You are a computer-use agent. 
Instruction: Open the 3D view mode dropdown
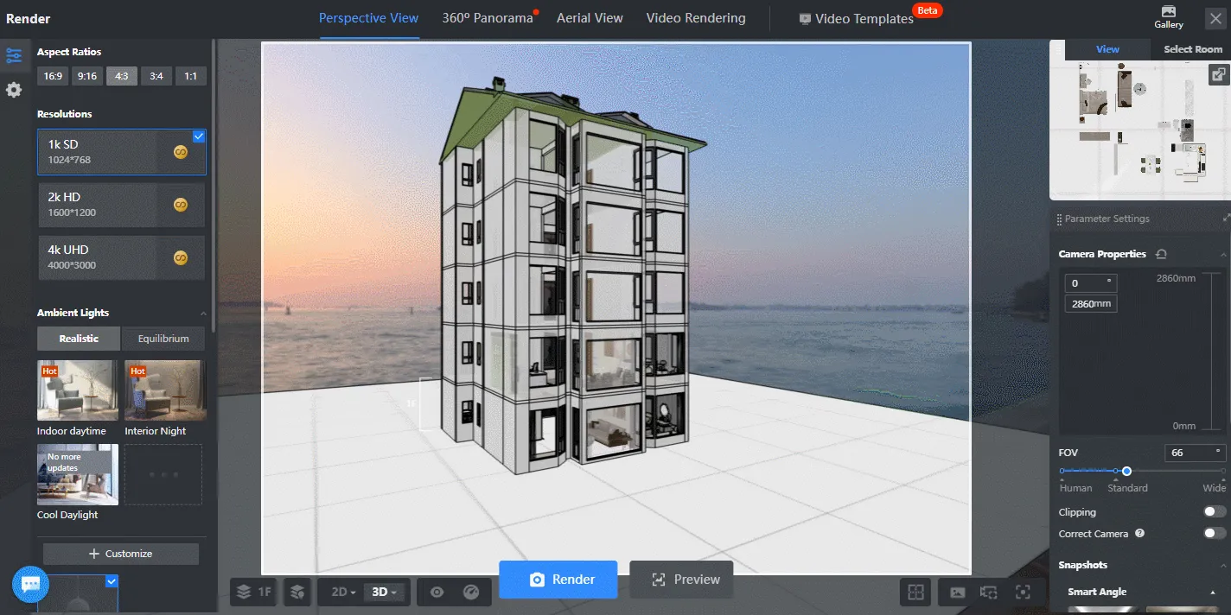point(384,592)
